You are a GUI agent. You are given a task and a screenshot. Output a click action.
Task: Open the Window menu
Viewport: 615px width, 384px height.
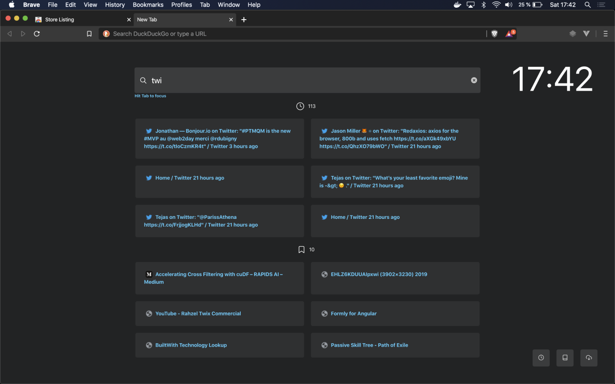[229, 5]
